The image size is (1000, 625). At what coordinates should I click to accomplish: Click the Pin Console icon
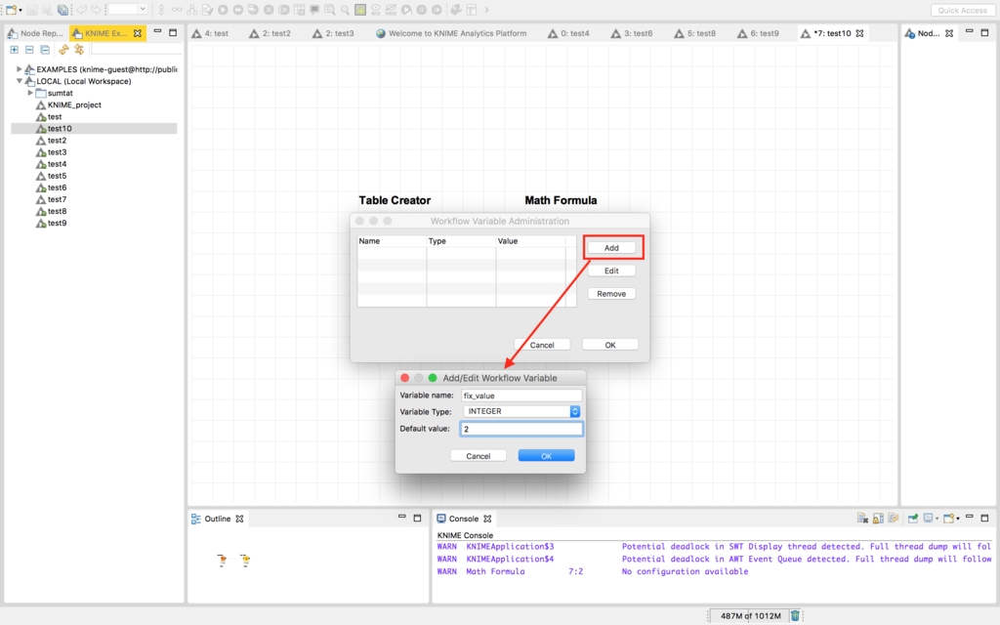[913, 518]
